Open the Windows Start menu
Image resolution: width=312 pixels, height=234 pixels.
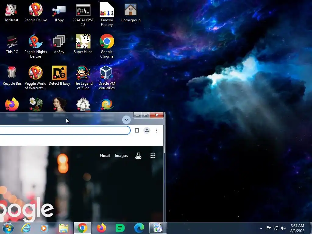click(x=8, y=228)
